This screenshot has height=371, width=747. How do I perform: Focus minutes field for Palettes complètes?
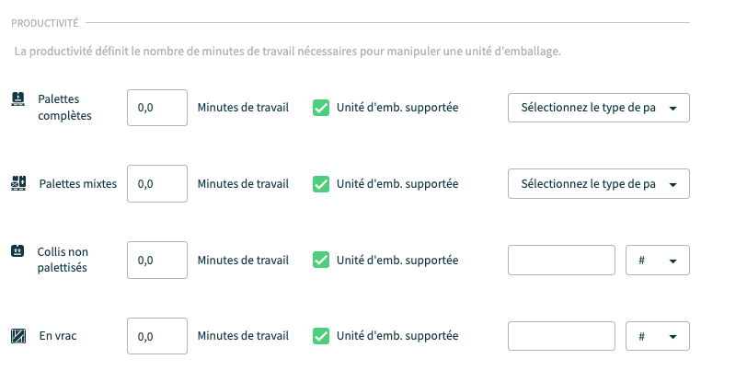pyautogui.click(x=157, y=108)
